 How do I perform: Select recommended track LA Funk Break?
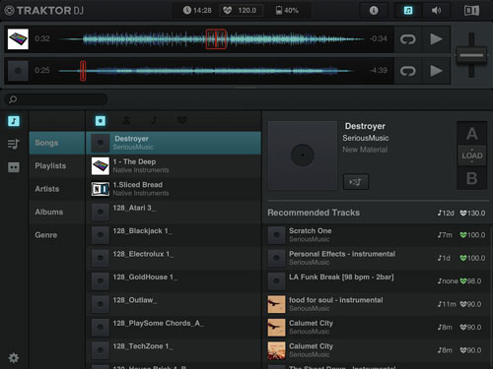377,281
